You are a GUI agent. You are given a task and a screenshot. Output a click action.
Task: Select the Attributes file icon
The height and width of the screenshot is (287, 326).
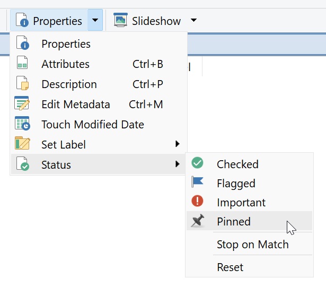coord(22,63)
